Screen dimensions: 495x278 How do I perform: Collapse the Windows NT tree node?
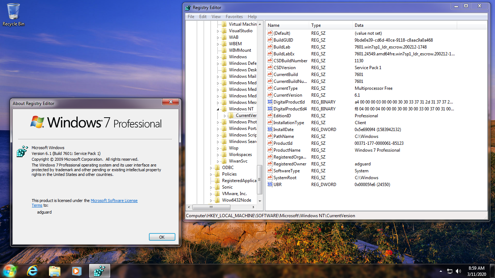click(x=218, y=109)
